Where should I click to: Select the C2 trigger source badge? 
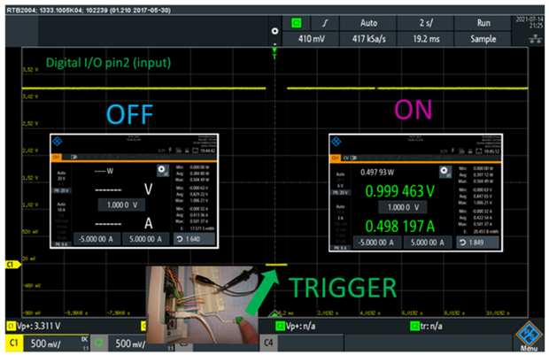tap(297, 23)
